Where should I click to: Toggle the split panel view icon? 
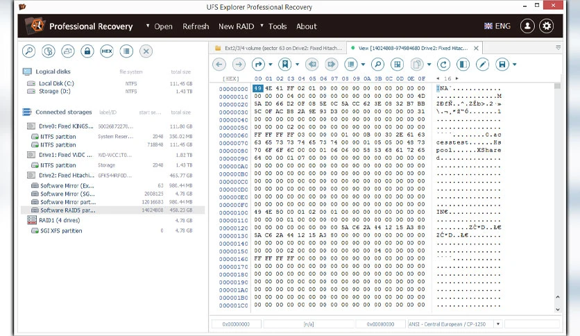point(463,65)
